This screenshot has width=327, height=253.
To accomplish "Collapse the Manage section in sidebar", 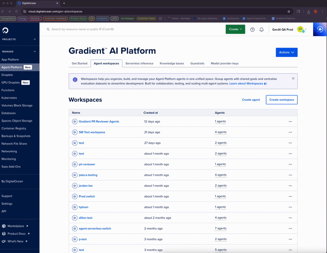I will point(35,52).
